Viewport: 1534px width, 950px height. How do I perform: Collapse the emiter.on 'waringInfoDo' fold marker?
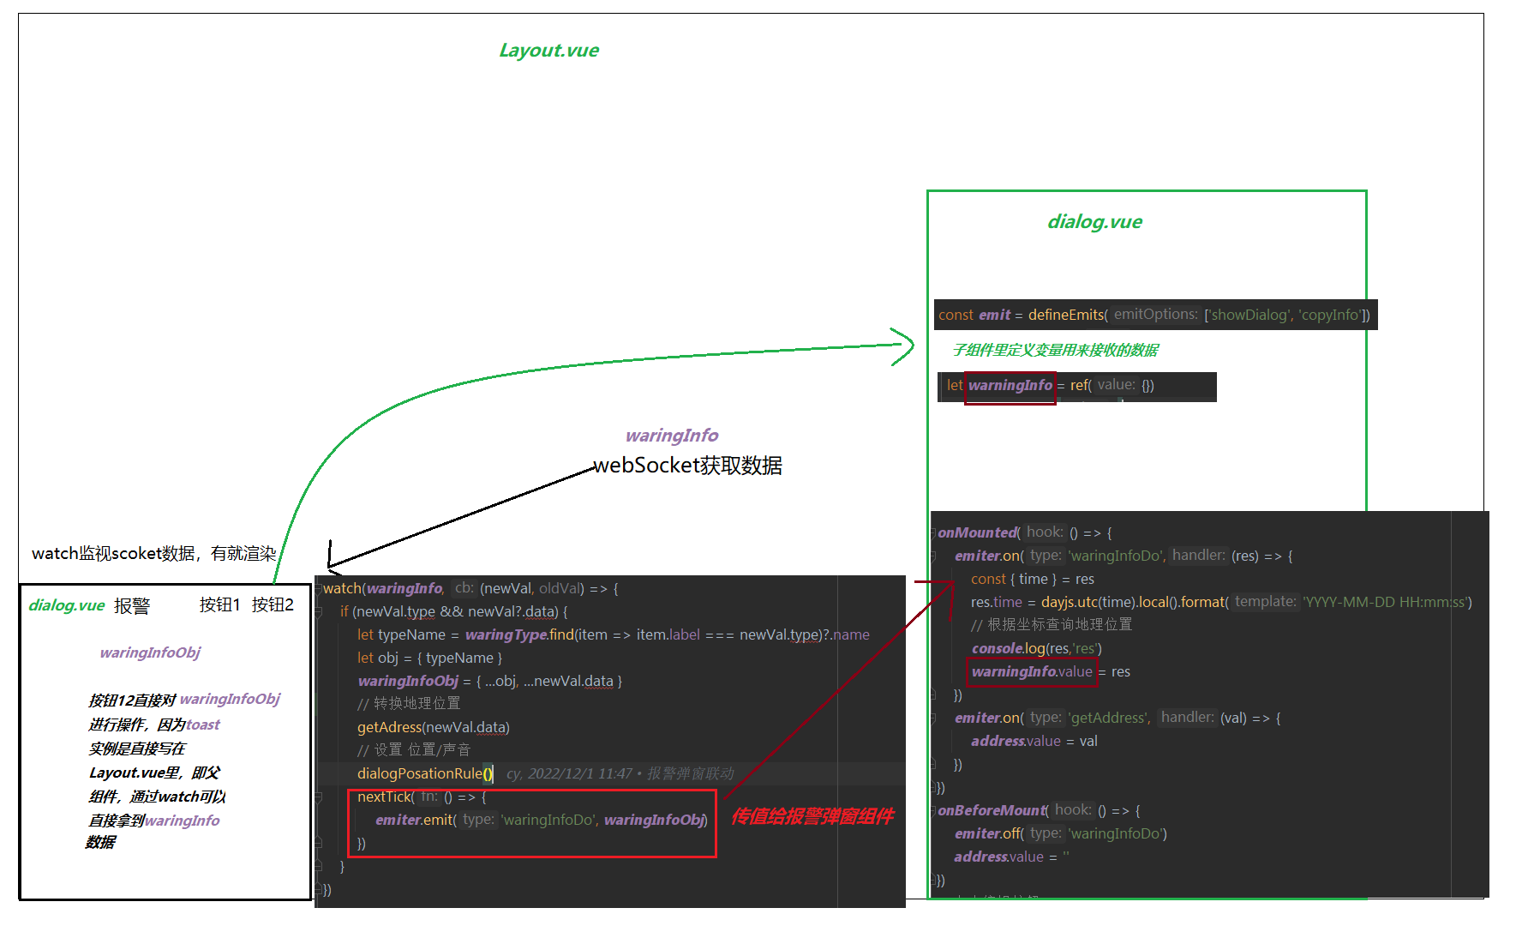click(x=933, y=556)
